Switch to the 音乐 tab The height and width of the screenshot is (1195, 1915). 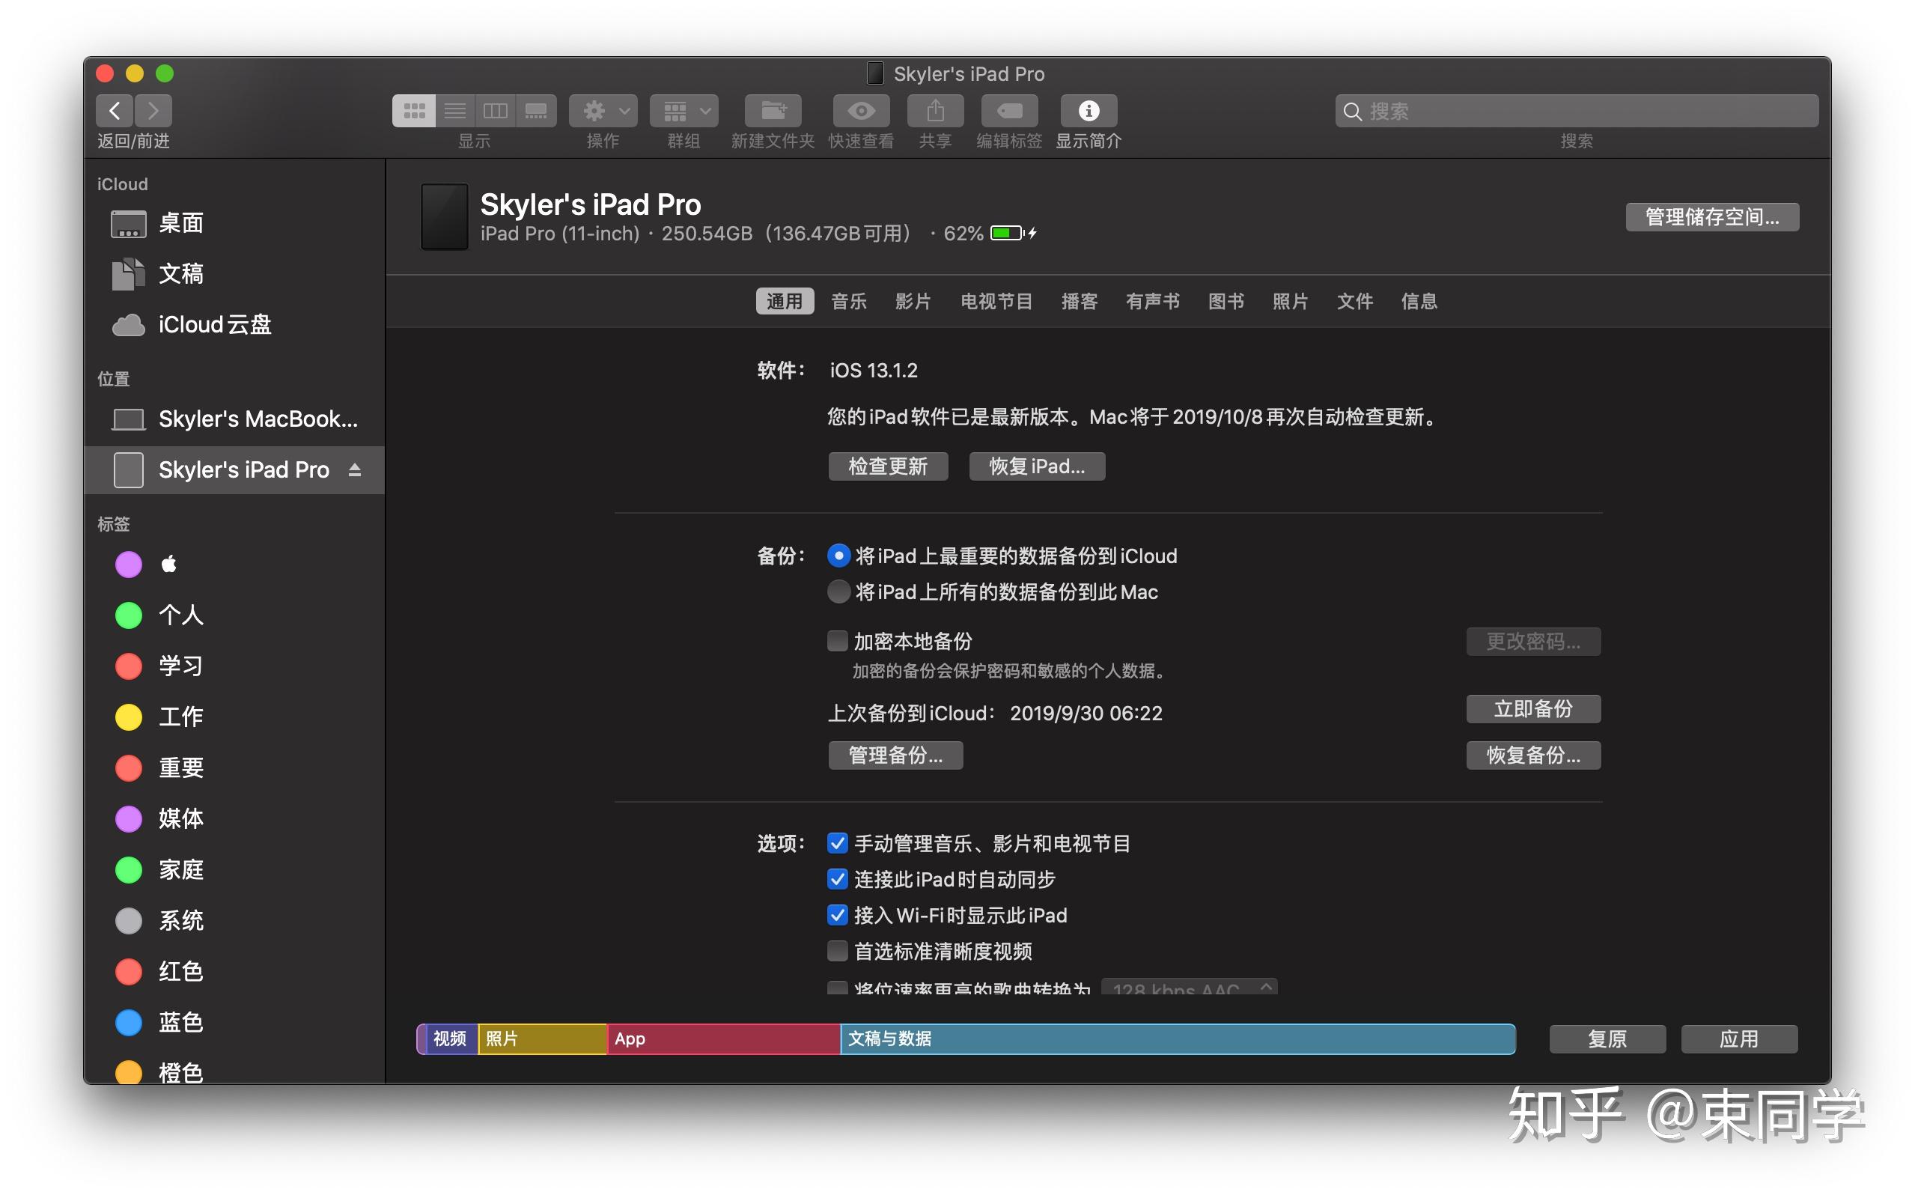tap(849, 301)
